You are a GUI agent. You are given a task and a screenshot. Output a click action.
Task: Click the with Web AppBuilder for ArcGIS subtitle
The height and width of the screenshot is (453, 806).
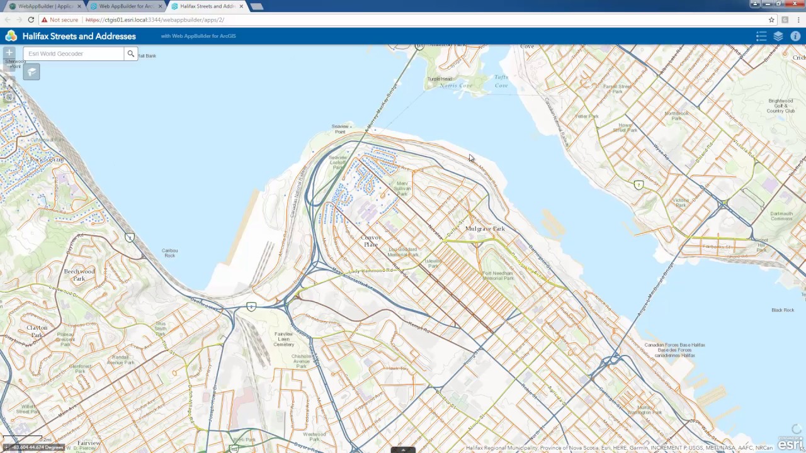pyautogui.click(x=198, y=36)
